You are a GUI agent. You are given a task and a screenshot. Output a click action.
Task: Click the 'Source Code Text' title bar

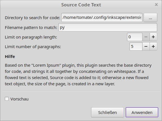pyautogui.click(x=81, y=5)
